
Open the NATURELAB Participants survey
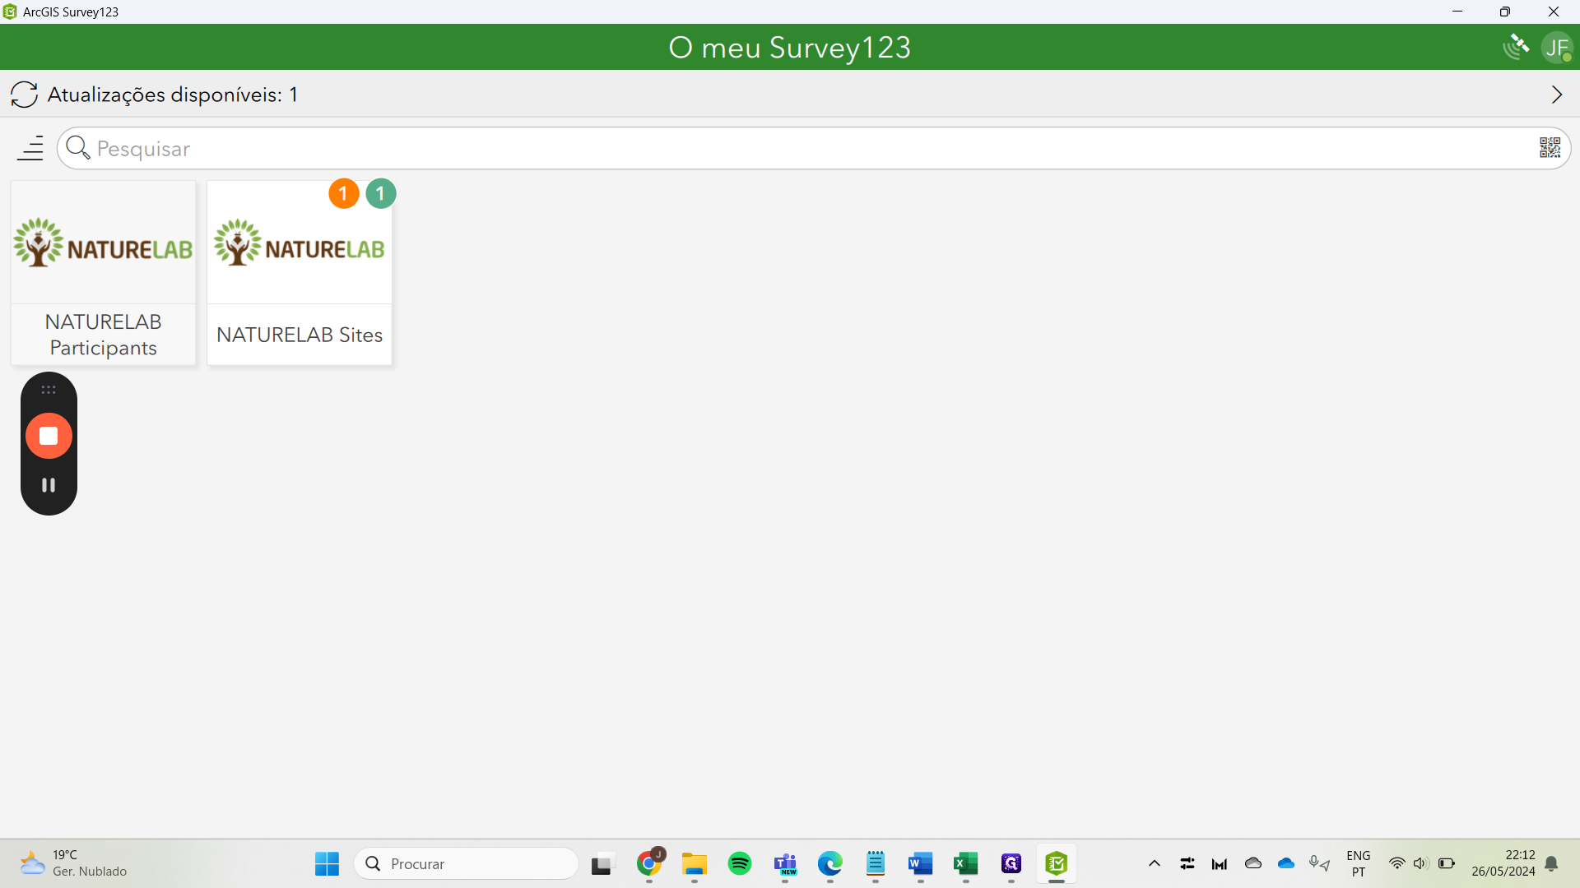tap(103, 273)
